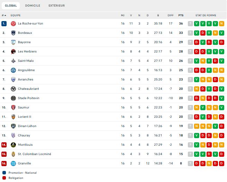Click the Angoulême club badge
227x182 pixels.
click(13, 70)
